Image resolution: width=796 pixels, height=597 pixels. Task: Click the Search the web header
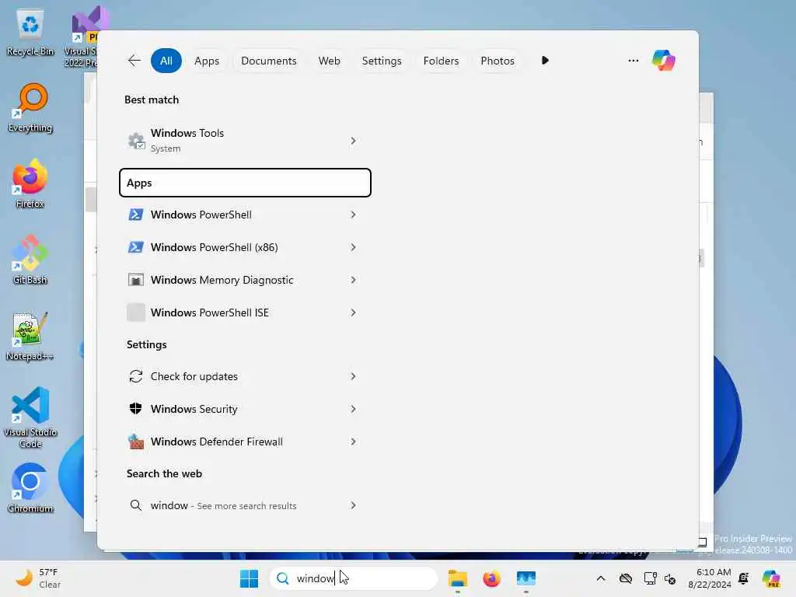164,473
